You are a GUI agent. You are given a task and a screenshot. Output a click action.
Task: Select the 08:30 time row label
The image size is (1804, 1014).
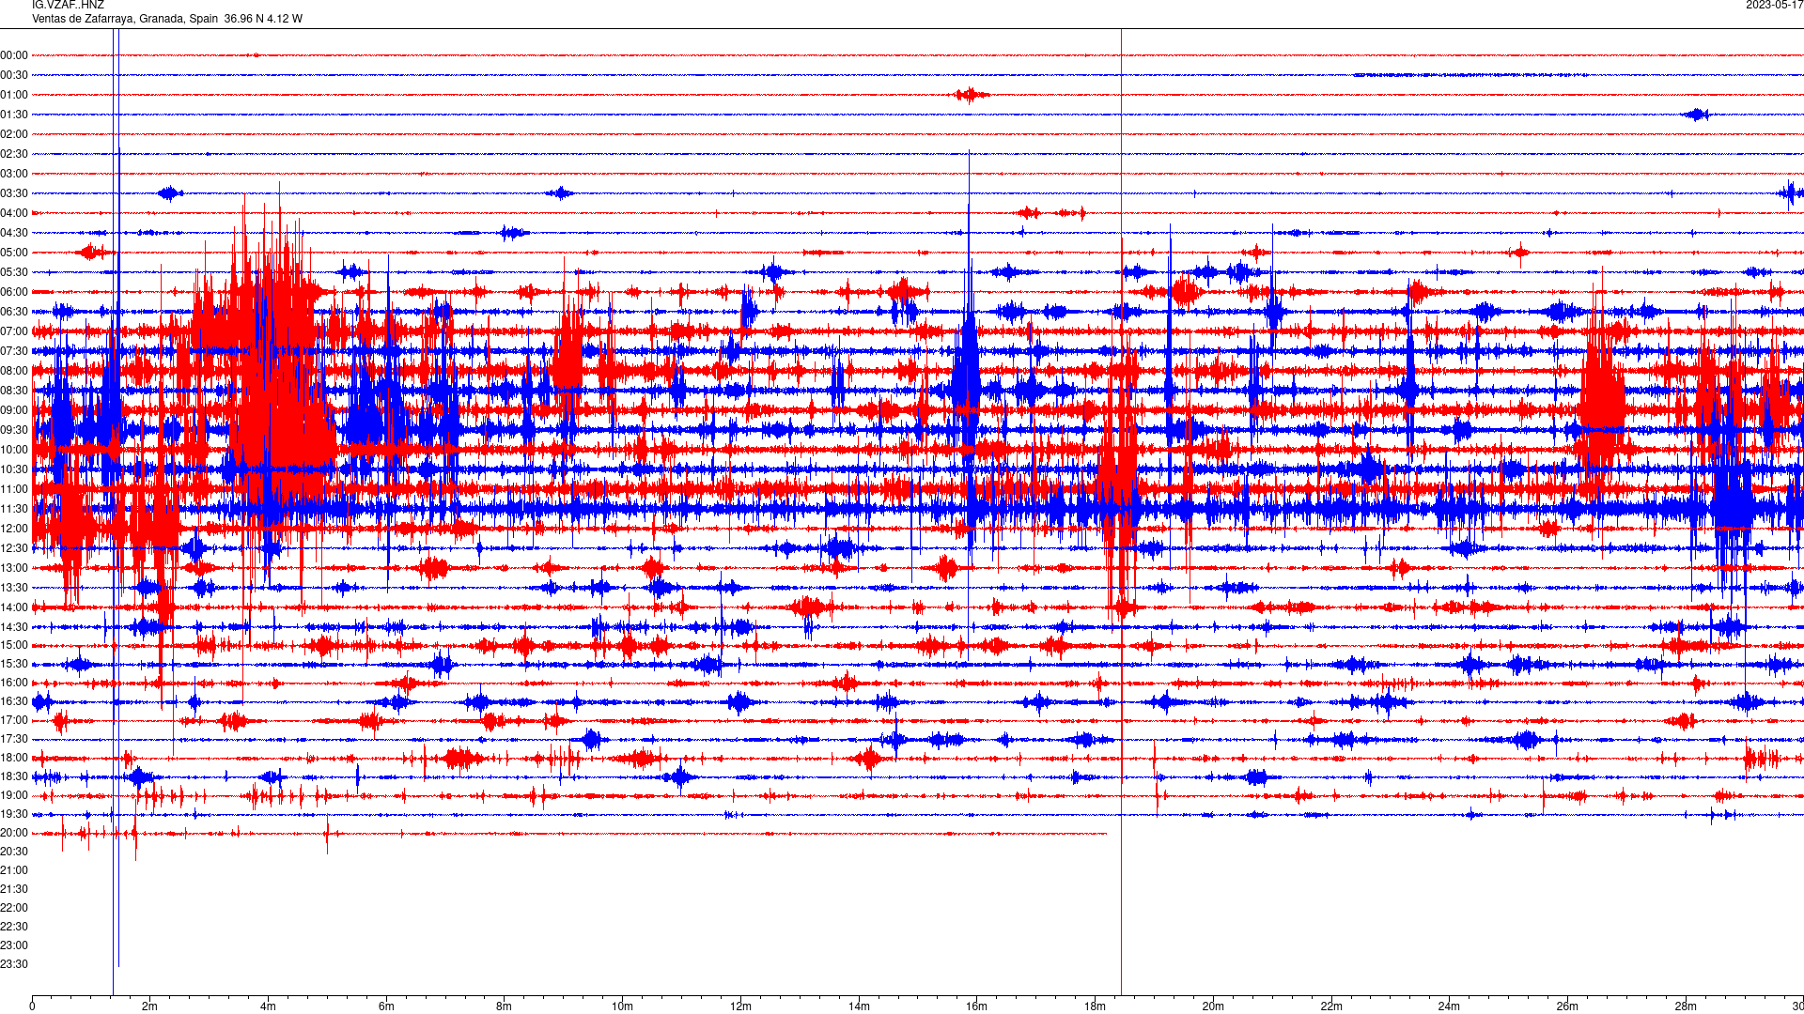pyautogui.click(x=14, y=391)
